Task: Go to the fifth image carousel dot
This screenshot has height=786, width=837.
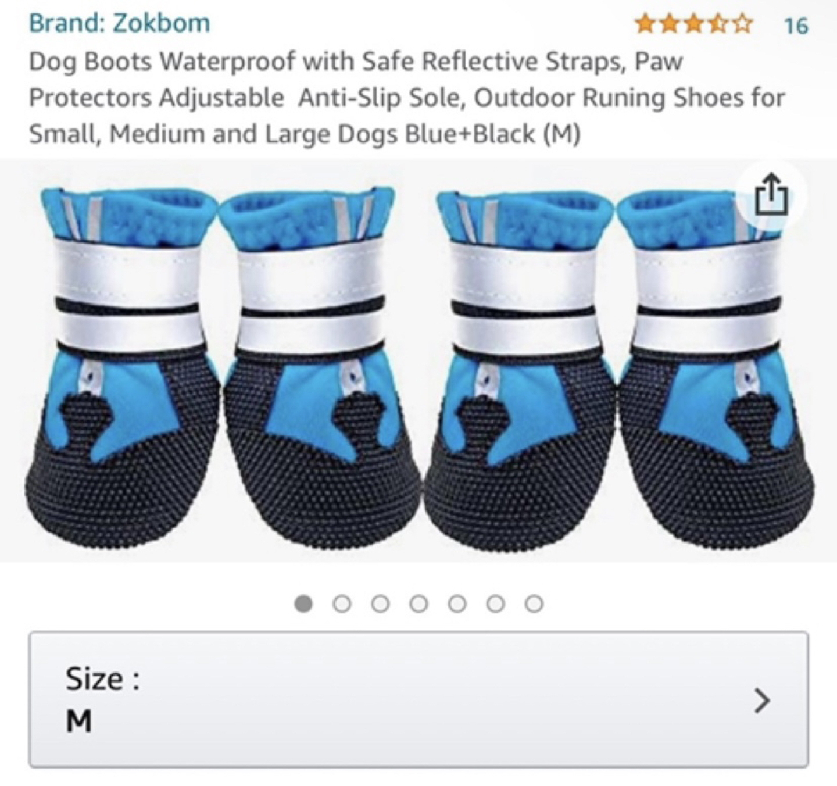Action: click(457, 604)
